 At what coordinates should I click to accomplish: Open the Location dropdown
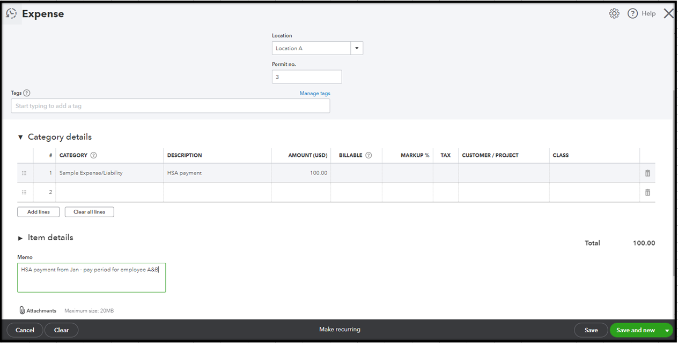click(357, 48)
